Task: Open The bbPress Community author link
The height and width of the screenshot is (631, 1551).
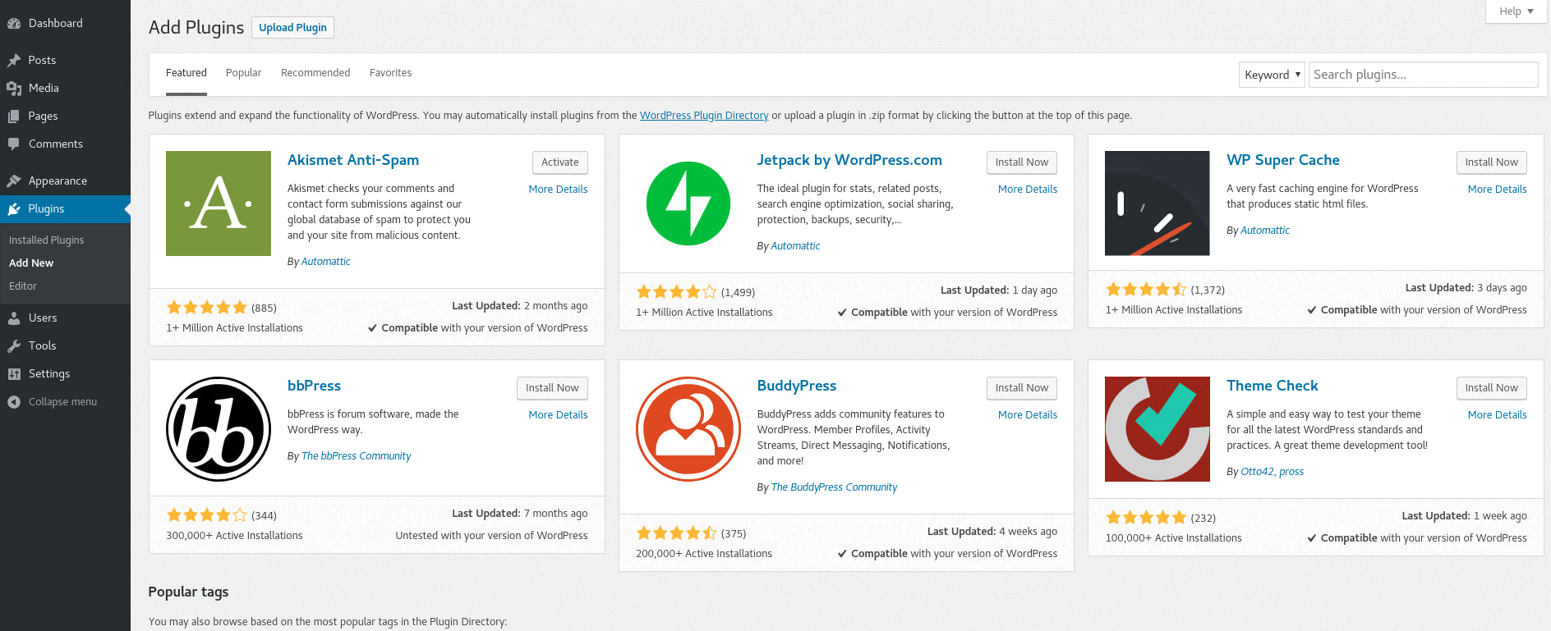Action: click(x=357, y=456)
